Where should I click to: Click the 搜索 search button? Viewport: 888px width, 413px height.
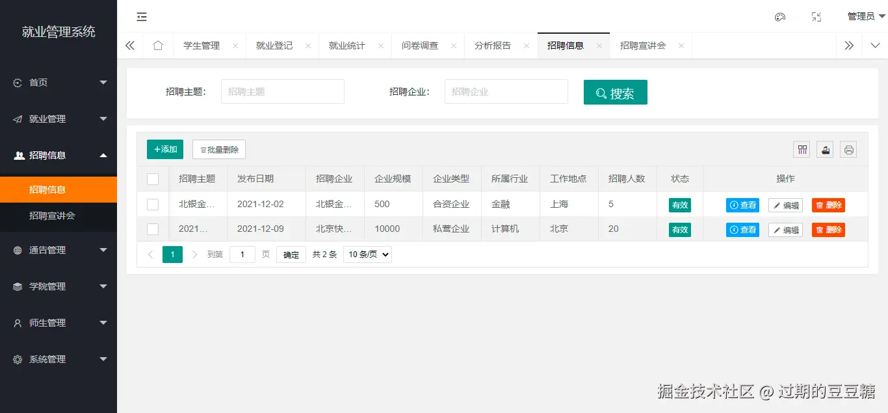coord(615,92)
